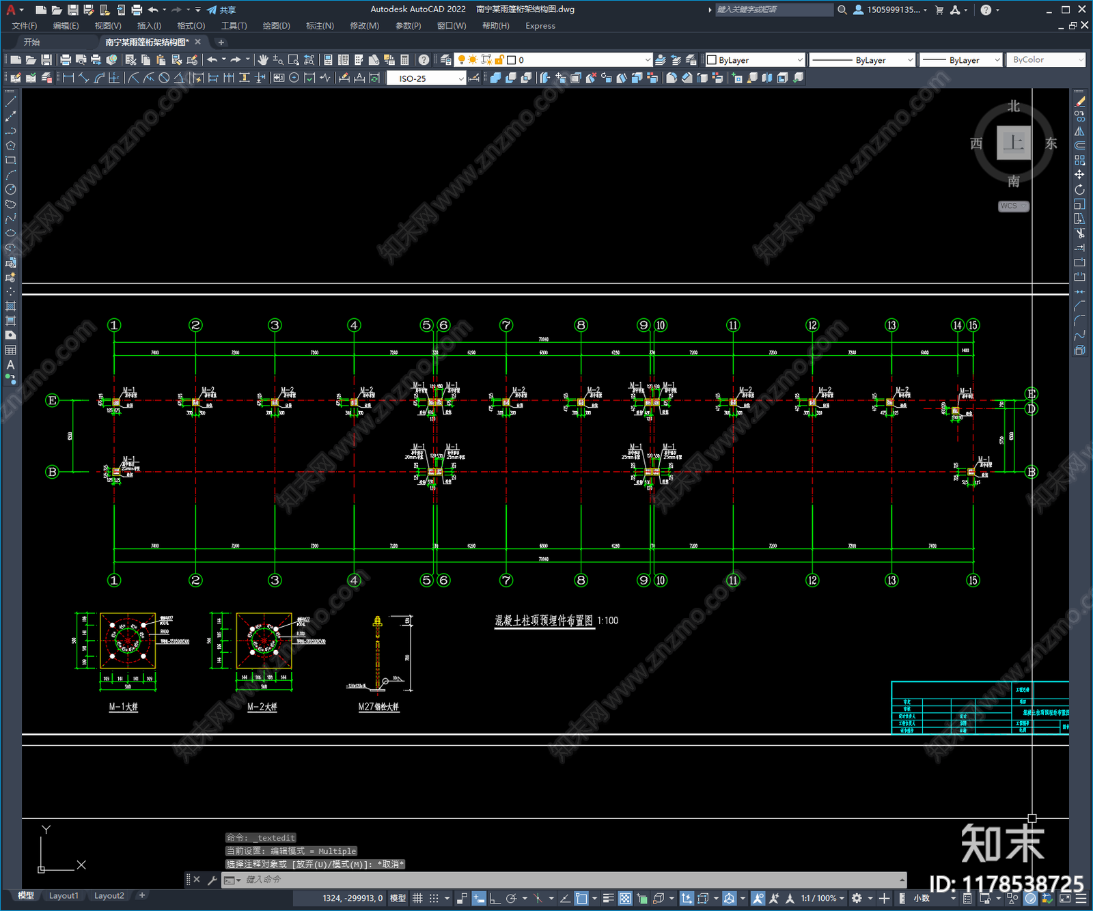The image size is (1093, 911).
Task: Select the Diameter dimension tool
Action: [164, 78]
